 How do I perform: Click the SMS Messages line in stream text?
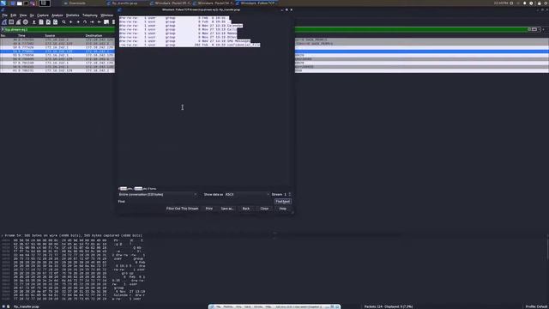[185, 41]
